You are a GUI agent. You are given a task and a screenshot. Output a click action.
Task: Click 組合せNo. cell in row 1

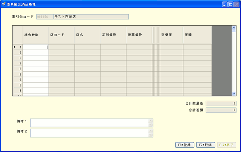pyautogui.click(x=36, y=47)
